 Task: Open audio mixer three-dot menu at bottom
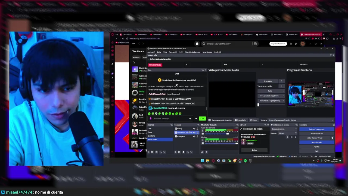pyautogui.click(x=206, y=152)
